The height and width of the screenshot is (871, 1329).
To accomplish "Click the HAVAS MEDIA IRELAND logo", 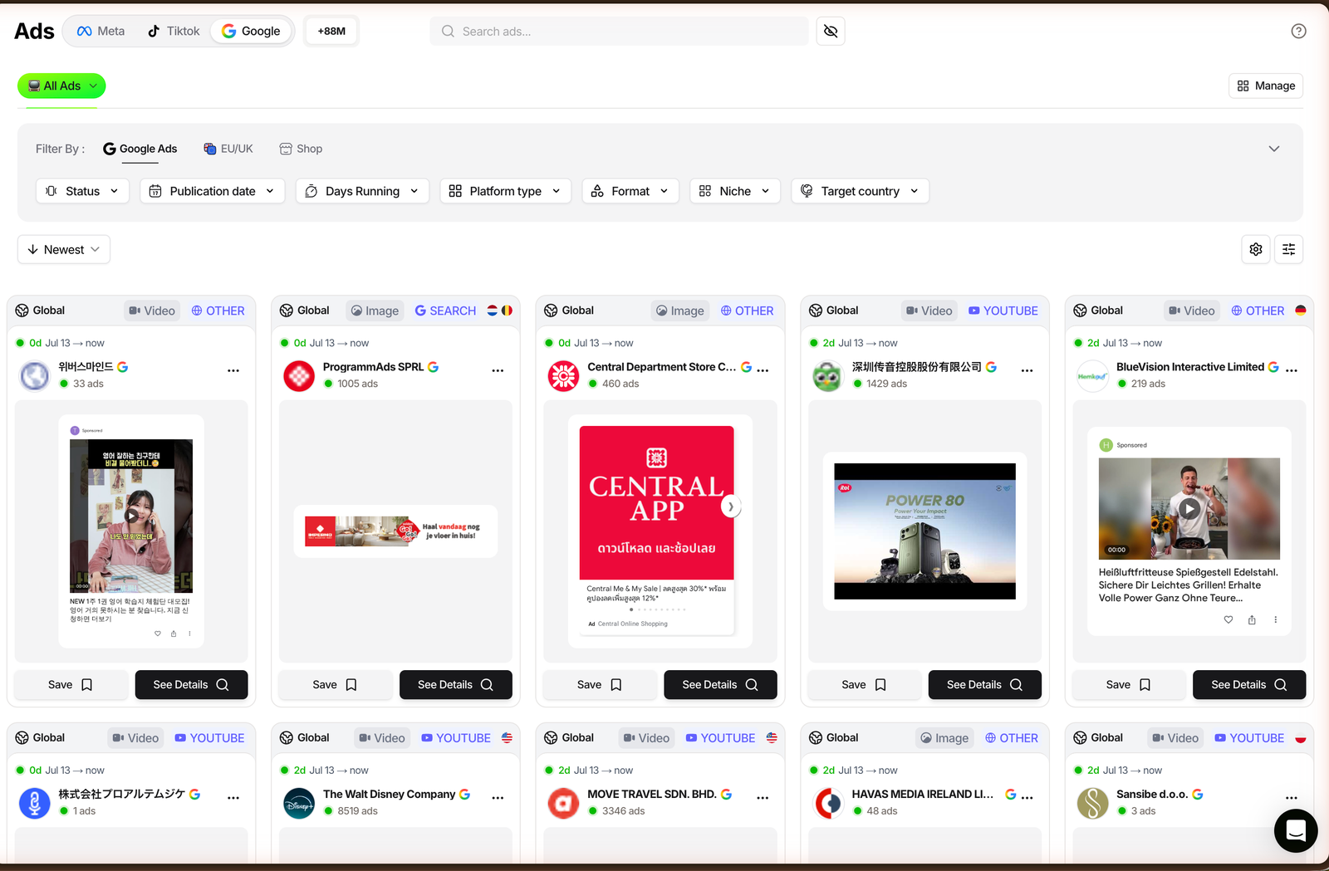I will pyautogui.click(x=828, y=804).
